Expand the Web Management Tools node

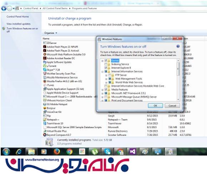tap(106, 79)
